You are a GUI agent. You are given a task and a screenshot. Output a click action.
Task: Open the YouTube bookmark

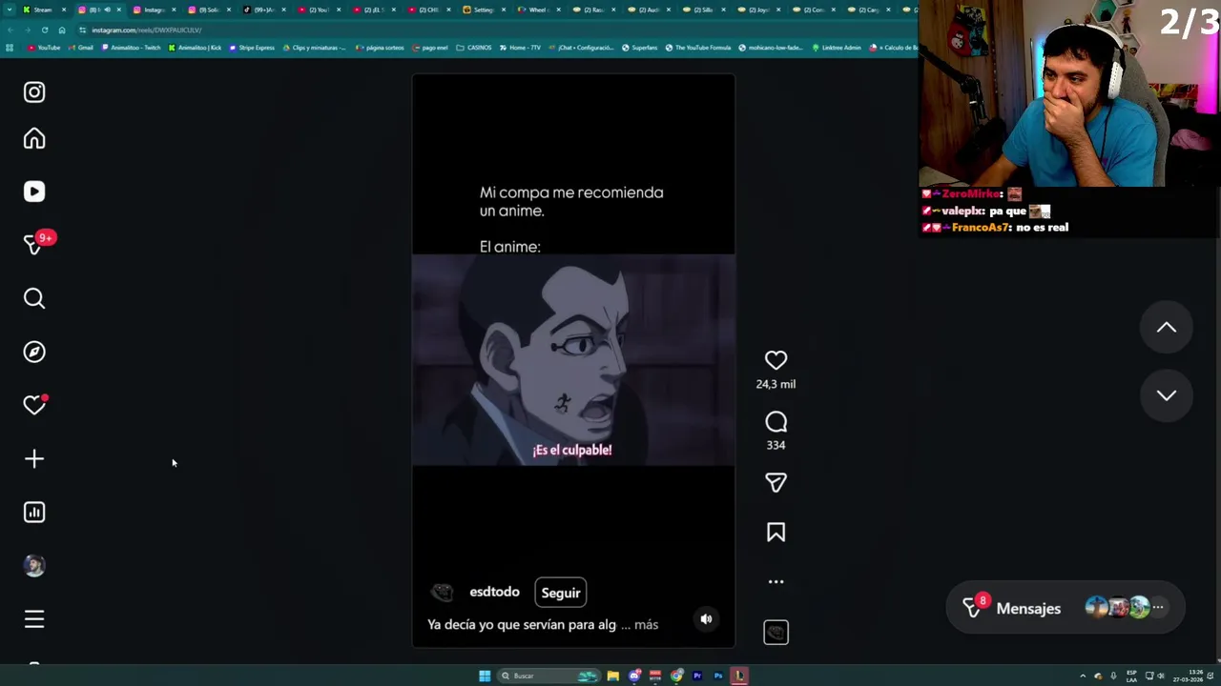click(x=44, y=48)
